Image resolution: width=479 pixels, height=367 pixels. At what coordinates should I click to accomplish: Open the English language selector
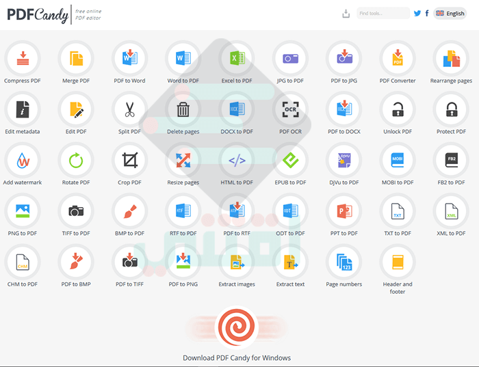tap(450, 14)
